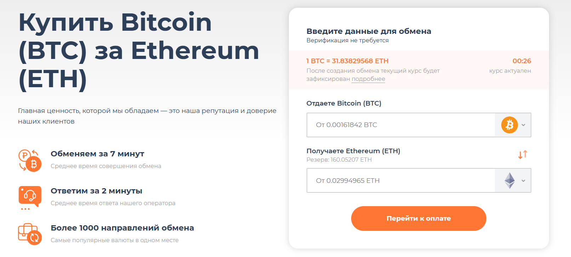Click the operator headset support icon

coord(30,197)
